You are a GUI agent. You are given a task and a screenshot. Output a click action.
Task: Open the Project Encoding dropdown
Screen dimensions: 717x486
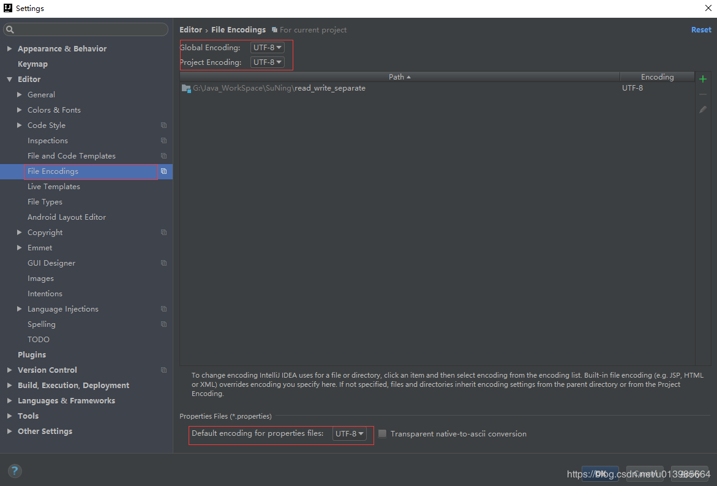click(267, 62)
